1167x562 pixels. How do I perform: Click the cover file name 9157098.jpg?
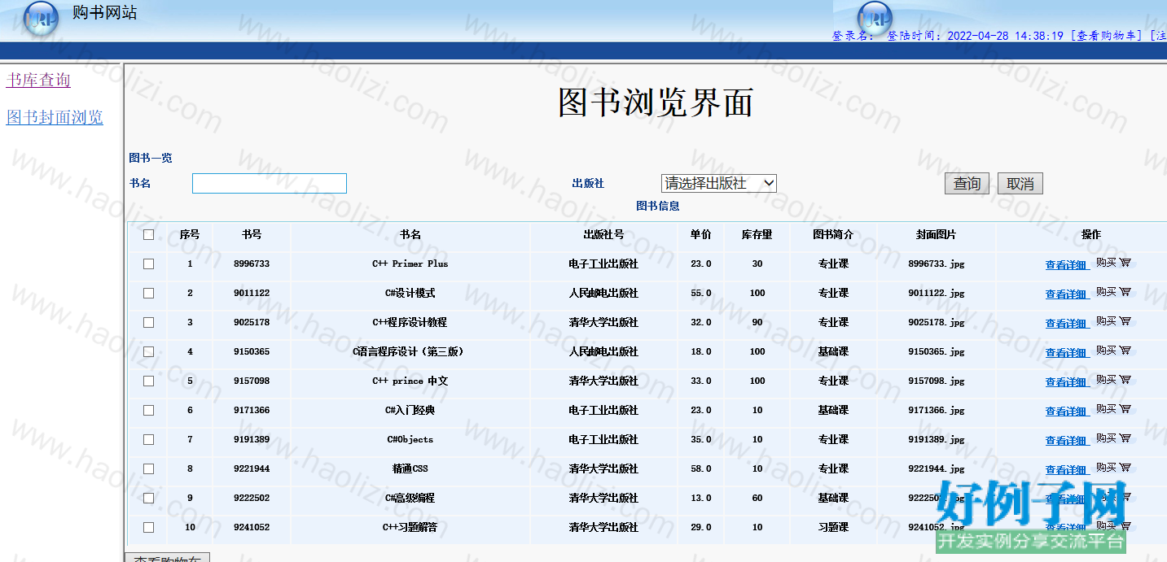(937, 381)
